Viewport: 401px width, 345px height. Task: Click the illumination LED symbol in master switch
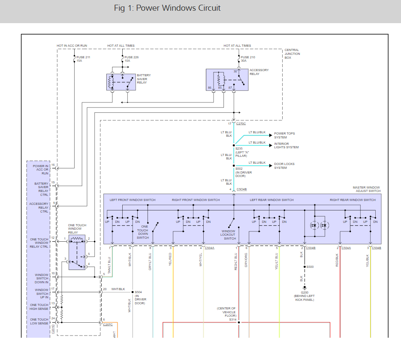[320, 225]
